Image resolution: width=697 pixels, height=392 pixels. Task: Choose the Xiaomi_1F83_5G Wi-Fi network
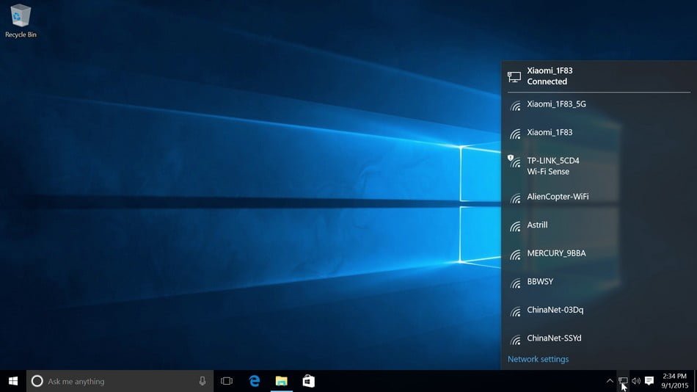pos(599,104)
